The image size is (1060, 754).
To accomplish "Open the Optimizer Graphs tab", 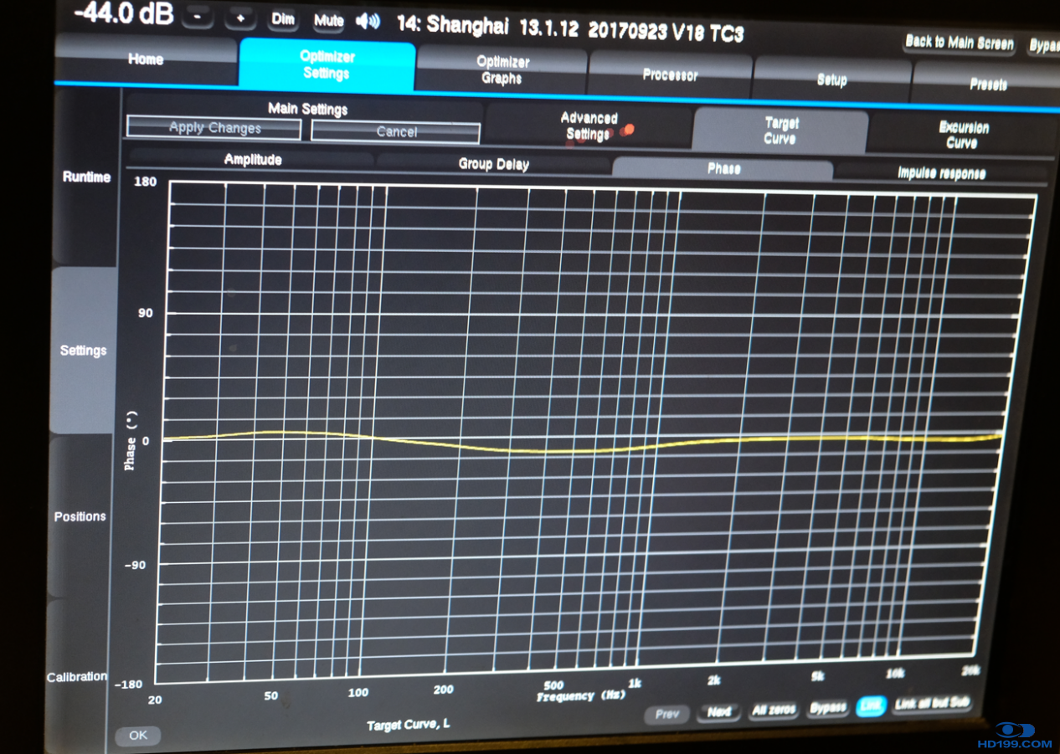I will pyautogui.click(x=502, y=70).
